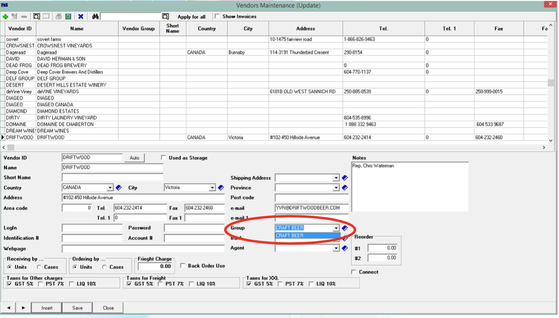Open the Agent dropdown

click(x=336, y=248)
